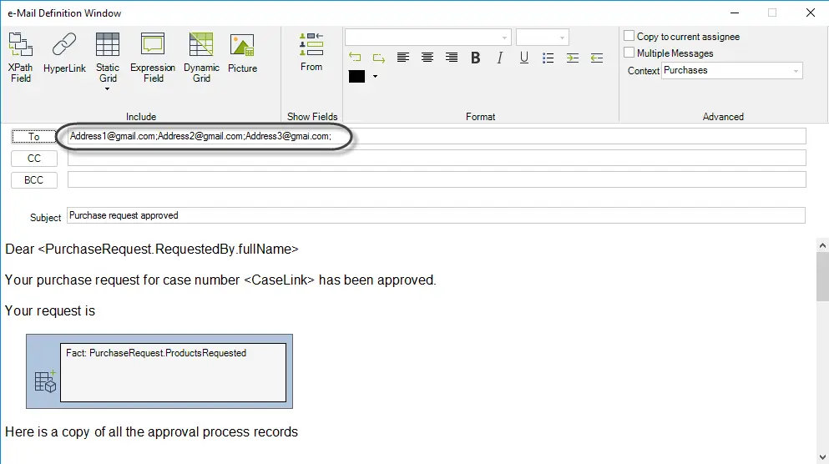Click in the Subject field
The height and width of the screenshot is (464, 829).
pos(436,215)
